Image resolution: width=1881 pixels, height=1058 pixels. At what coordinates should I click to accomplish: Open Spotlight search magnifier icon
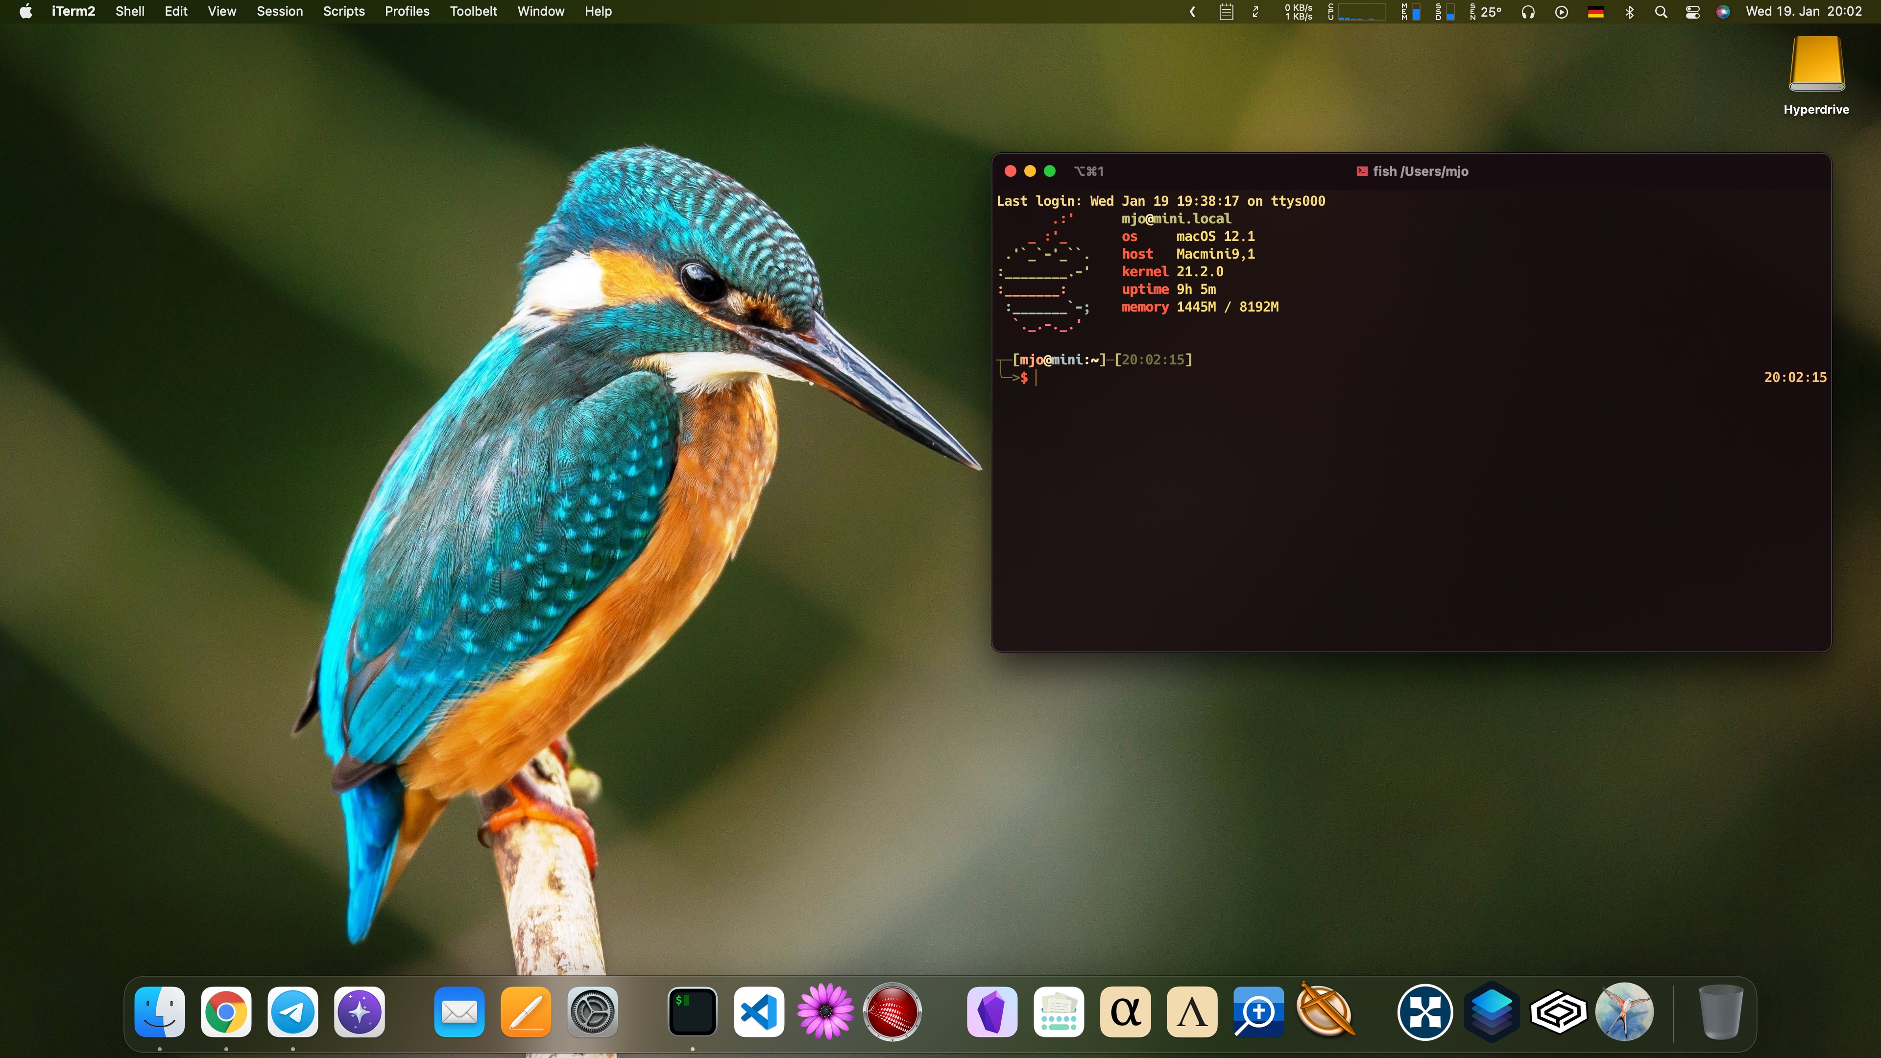pos(1661,12)
